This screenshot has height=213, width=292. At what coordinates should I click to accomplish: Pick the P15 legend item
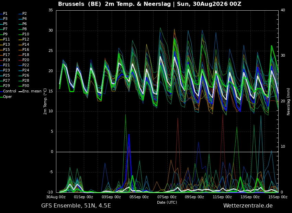[x=5, y=50]
